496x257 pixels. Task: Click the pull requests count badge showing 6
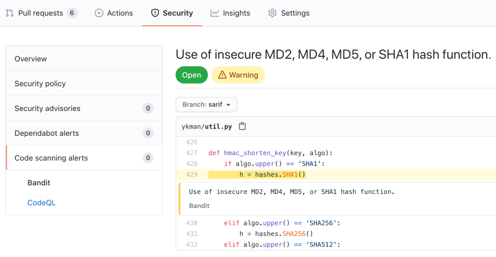click(x=72, y=13)
